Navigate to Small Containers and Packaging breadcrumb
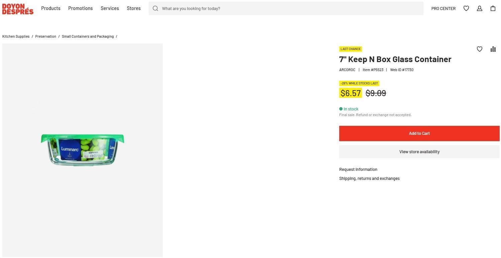The height and width of the screenshot is (258, 501). 88,36
